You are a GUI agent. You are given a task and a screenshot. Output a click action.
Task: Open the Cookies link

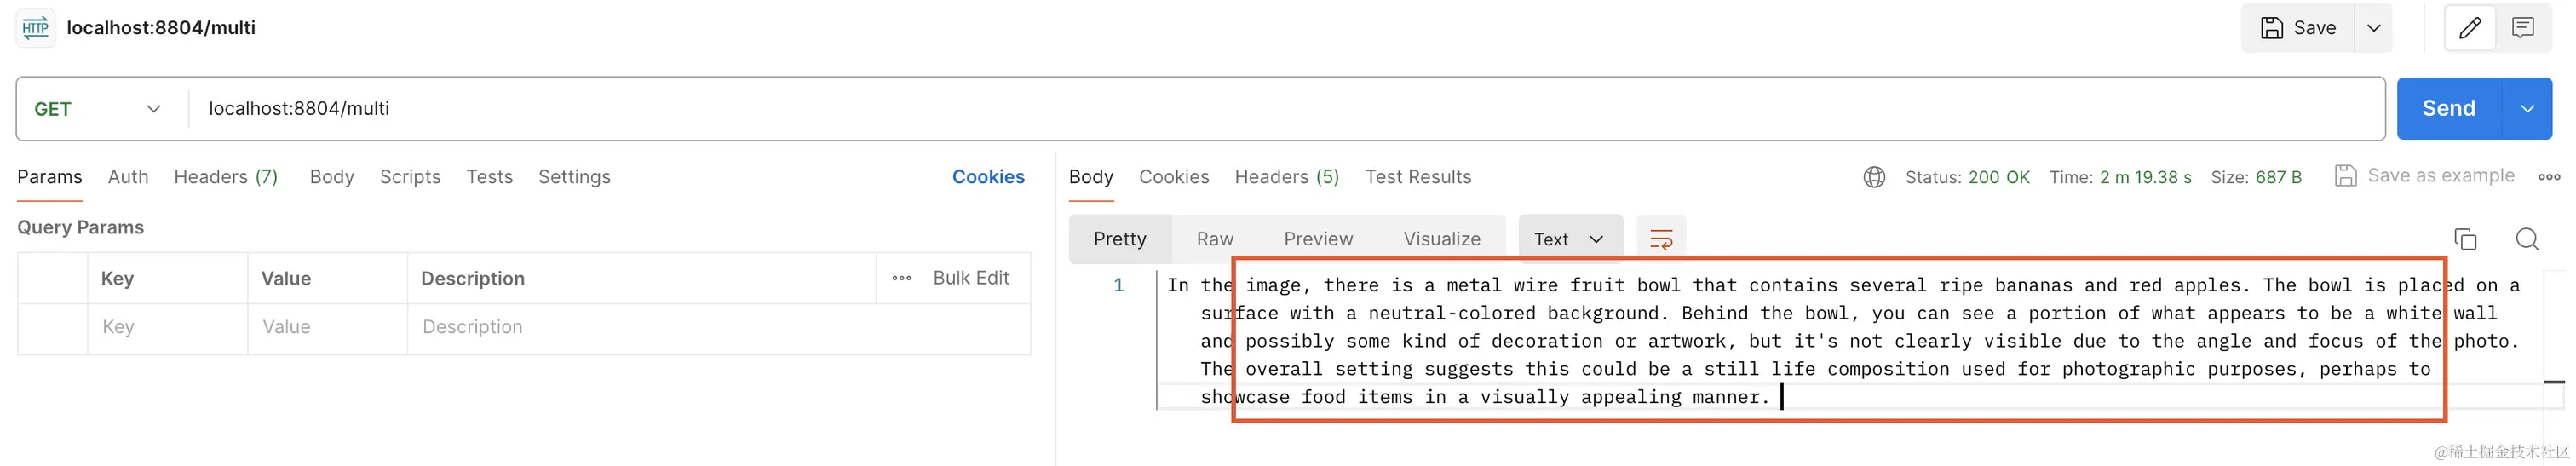[988, 177]
